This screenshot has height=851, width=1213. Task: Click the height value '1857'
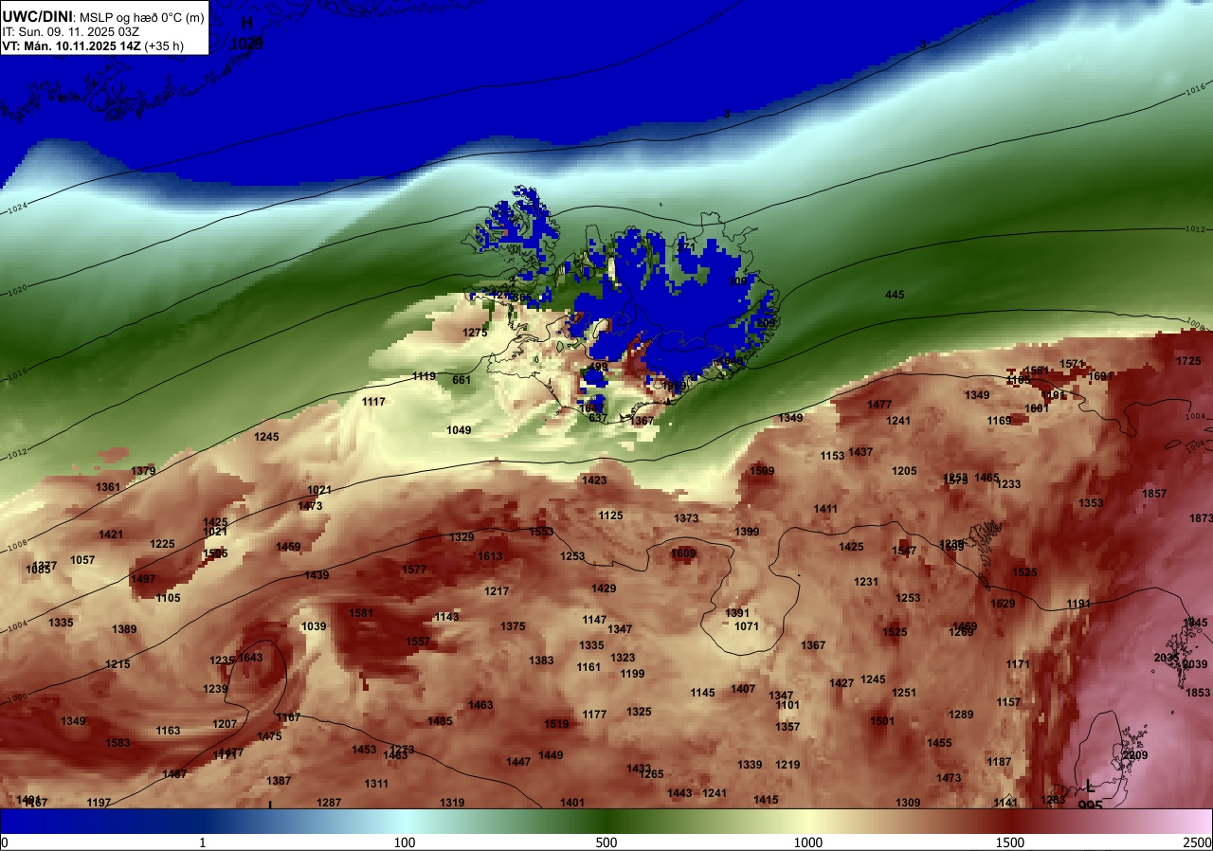(1154, 494)
